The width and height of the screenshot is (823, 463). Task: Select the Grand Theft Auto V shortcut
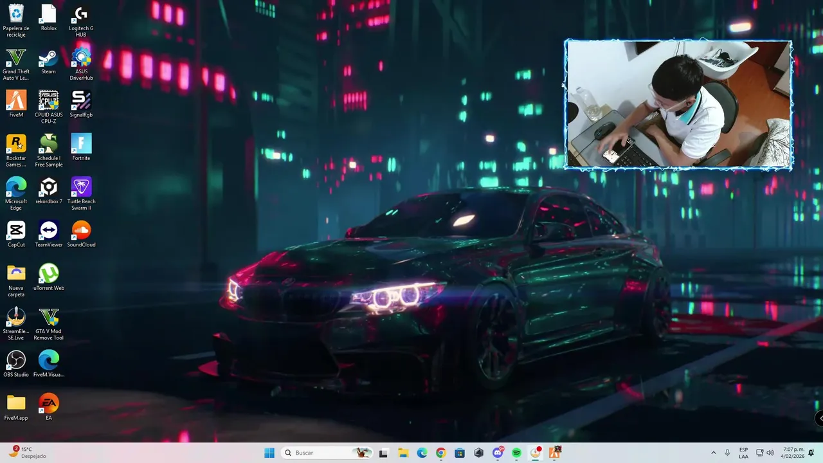(16, 64)
